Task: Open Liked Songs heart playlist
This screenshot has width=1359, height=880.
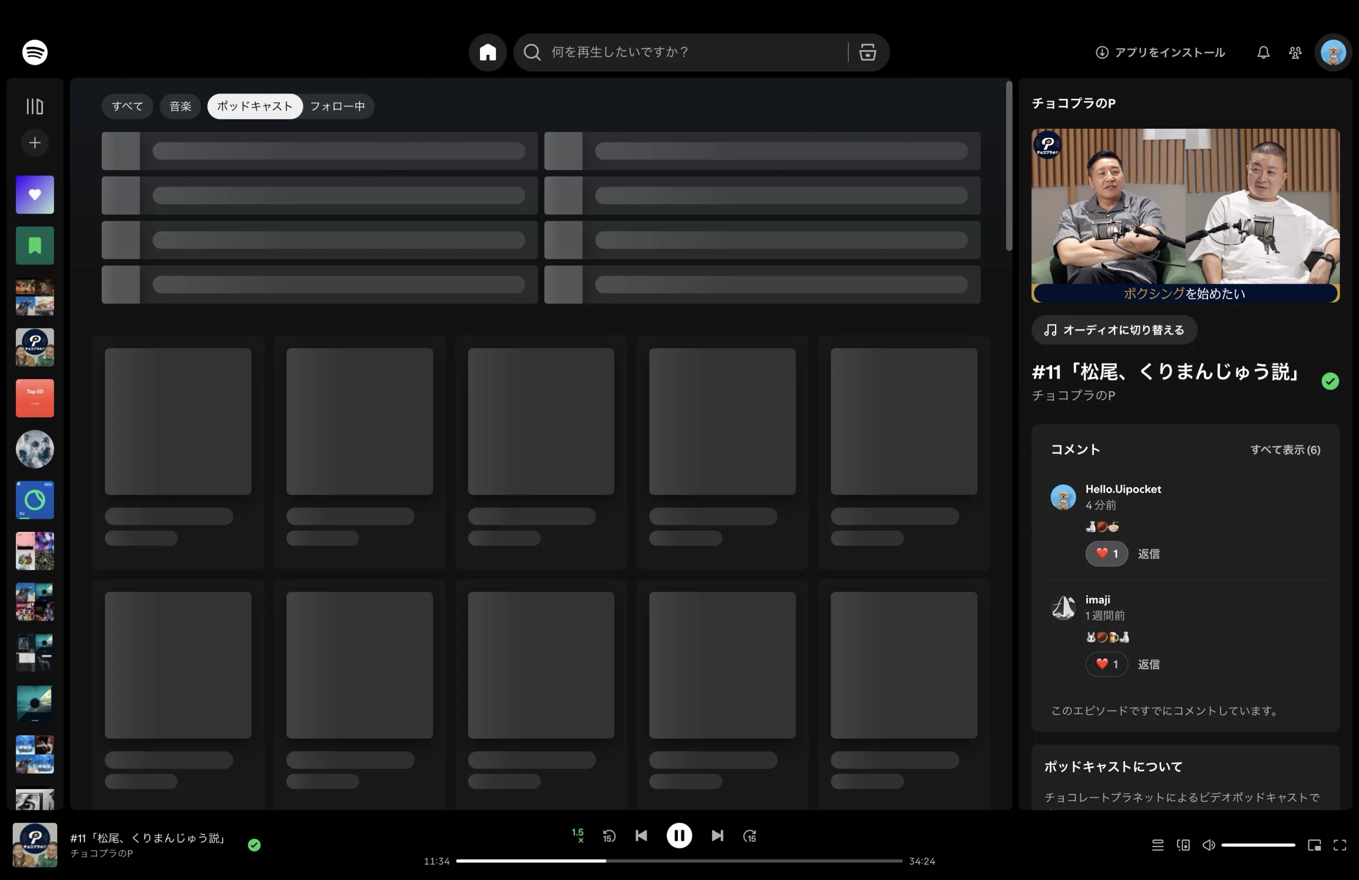Action: pyautogui.click(x=35, y=195)
